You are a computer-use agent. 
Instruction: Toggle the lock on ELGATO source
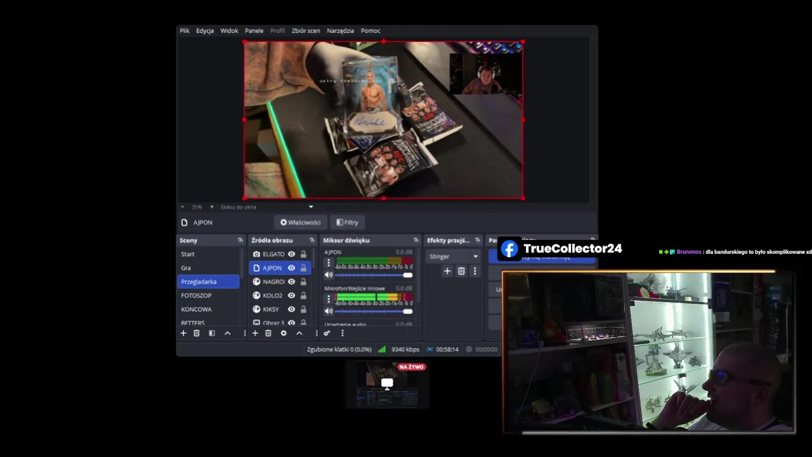point(303,254)
